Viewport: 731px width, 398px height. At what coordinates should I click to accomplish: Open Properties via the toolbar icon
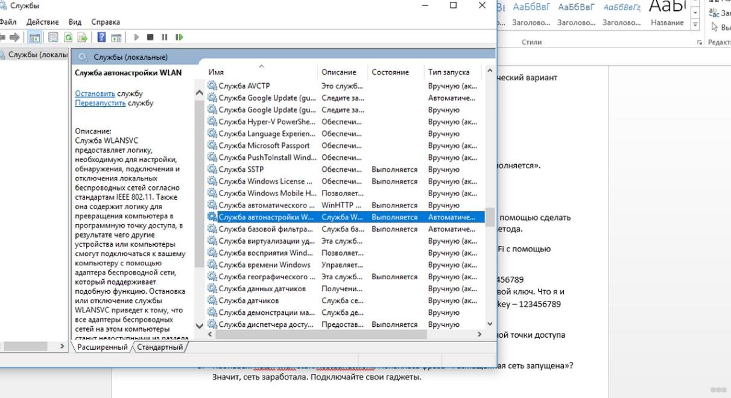tap(53, 37)
